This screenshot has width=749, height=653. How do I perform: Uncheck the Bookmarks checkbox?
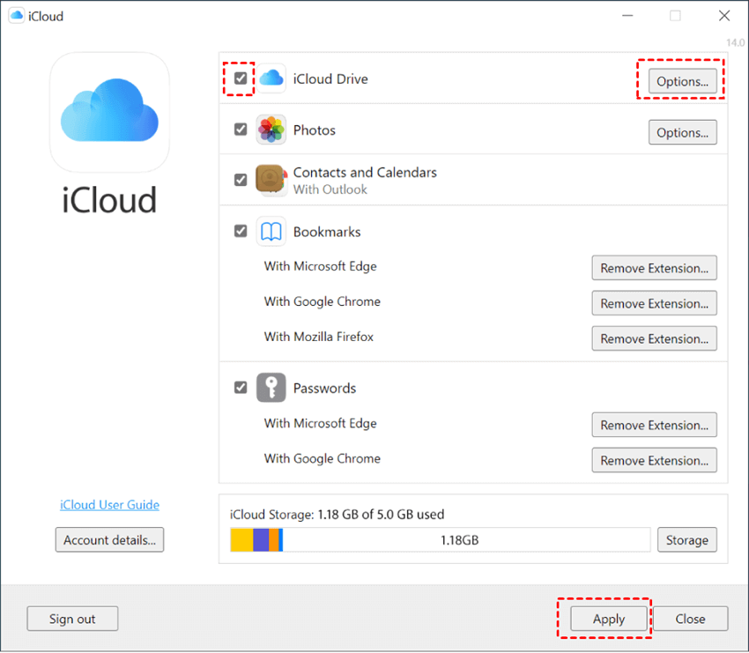(241, 231)
